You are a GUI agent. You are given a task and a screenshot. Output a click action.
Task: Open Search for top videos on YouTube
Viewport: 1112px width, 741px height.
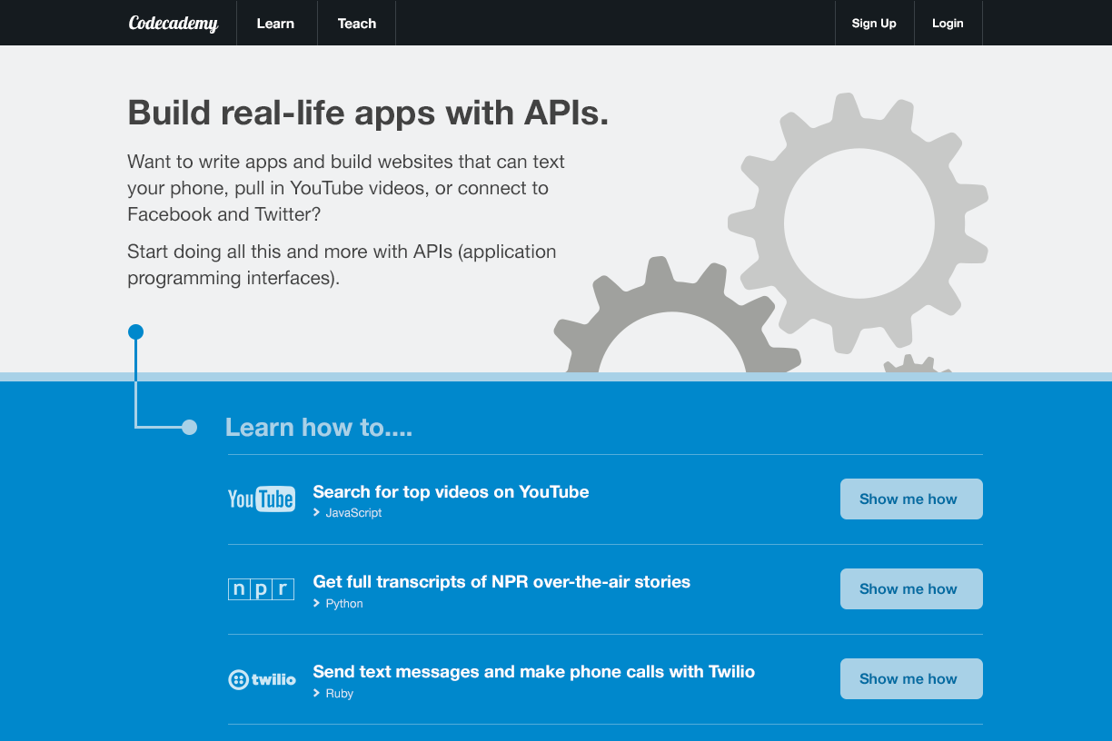coord(451,492)
